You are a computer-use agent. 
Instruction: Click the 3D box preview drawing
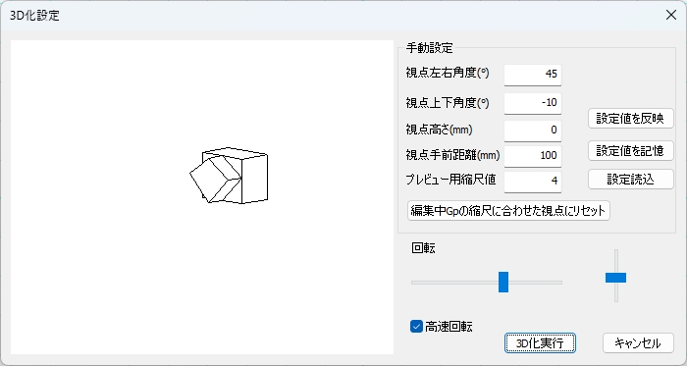229,176
